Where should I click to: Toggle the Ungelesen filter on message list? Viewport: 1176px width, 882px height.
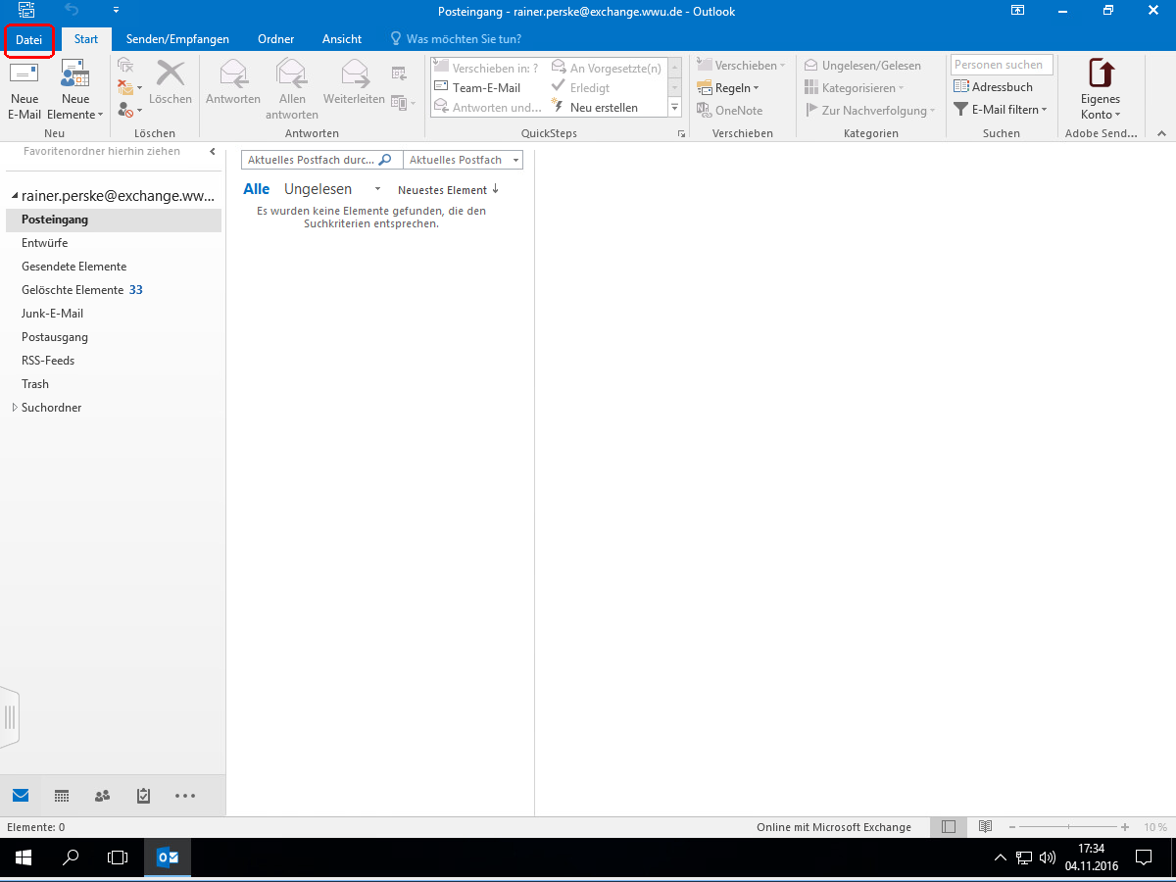point(318,189)
